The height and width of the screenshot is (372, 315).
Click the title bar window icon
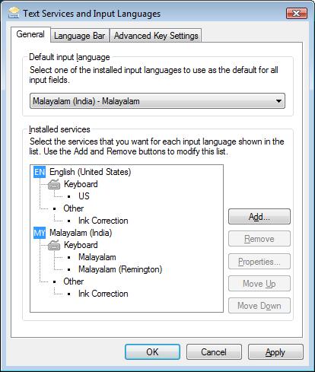pyautogui.click(x=14, y=13)
